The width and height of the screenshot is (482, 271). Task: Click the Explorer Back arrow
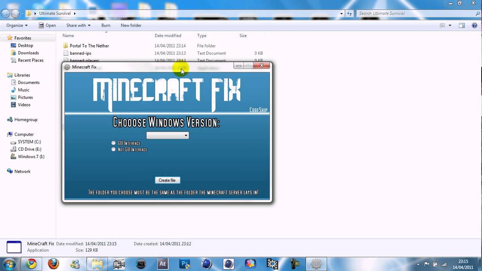[5, 14]
